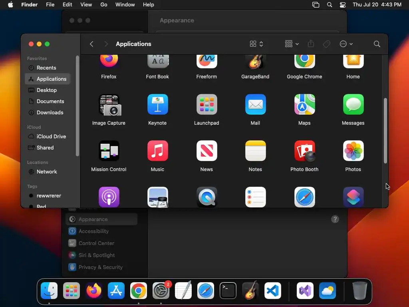Click the Finder window vertical scrollbar
This screenshot has height=307, width=409.
[385, 131]
